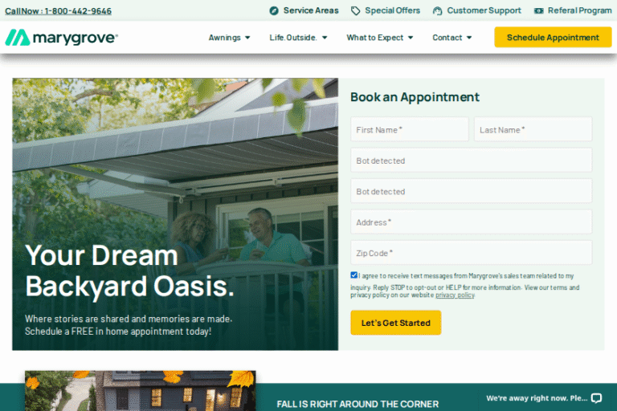Open the Contact menu
Viewport: 617px width, 411px height.
[452, 38]
